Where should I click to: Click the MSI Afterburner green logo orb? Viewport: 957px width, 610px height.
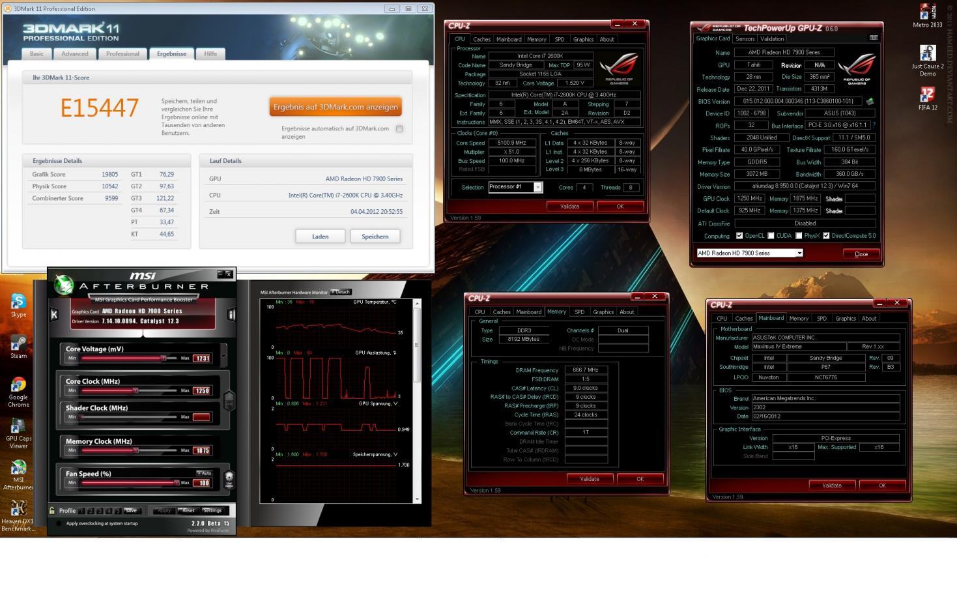(x=64, y=285)
